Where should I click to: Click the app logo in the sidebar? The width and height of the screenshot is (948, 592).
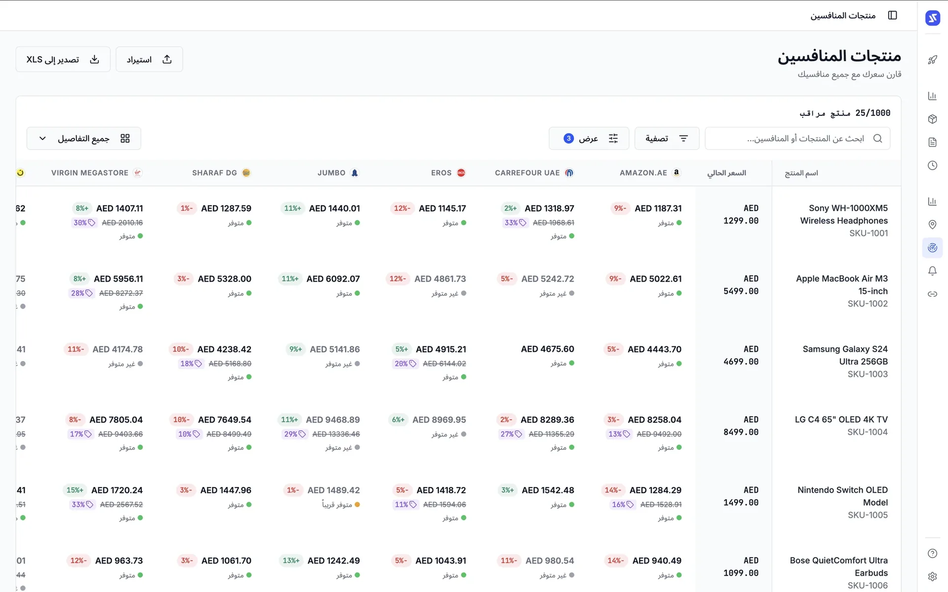(x=932, y=18)
